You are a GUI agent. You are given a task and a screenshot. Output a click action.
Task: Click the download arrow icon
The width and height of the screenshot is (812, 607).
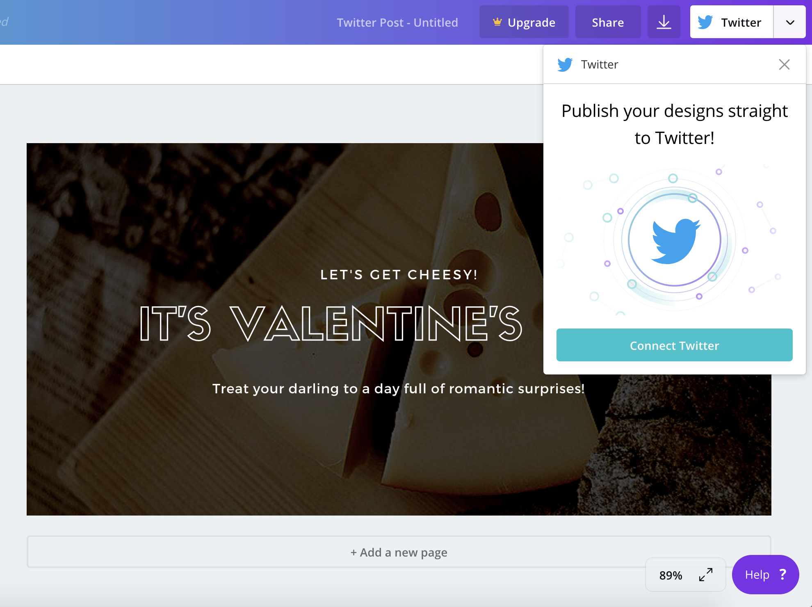tap(664, 22)
